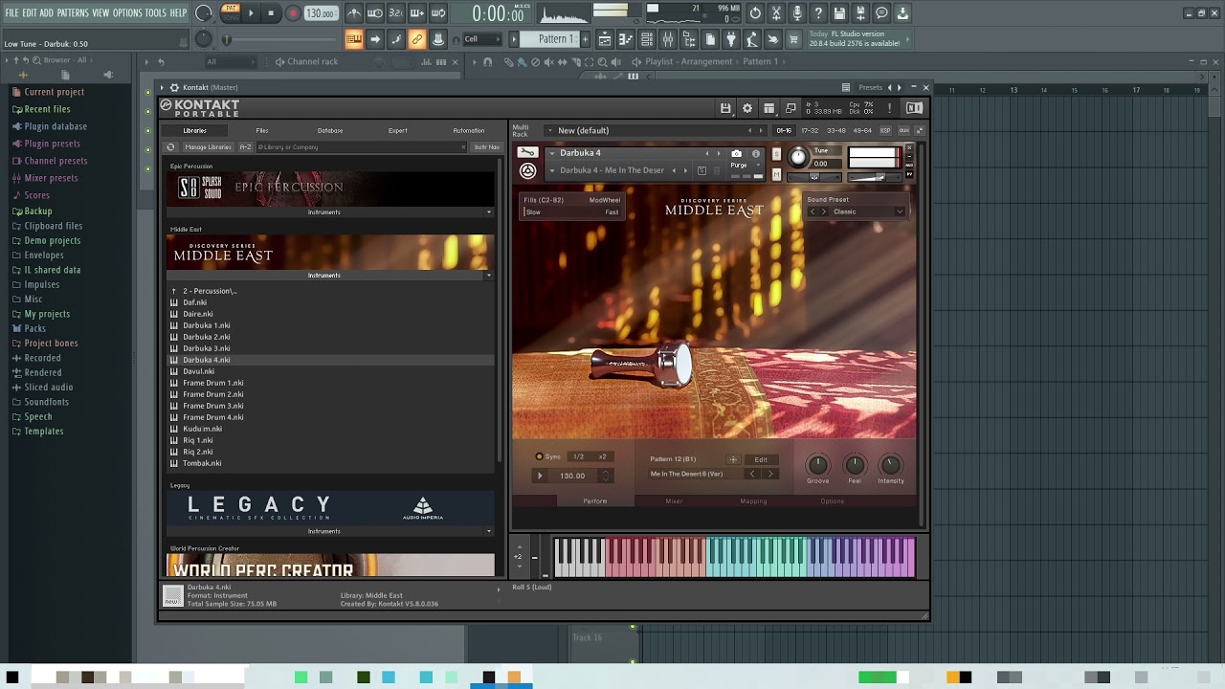Open the piano roll icon
The height and width of the screenshot is (689, 1225).
pos(626,39)
